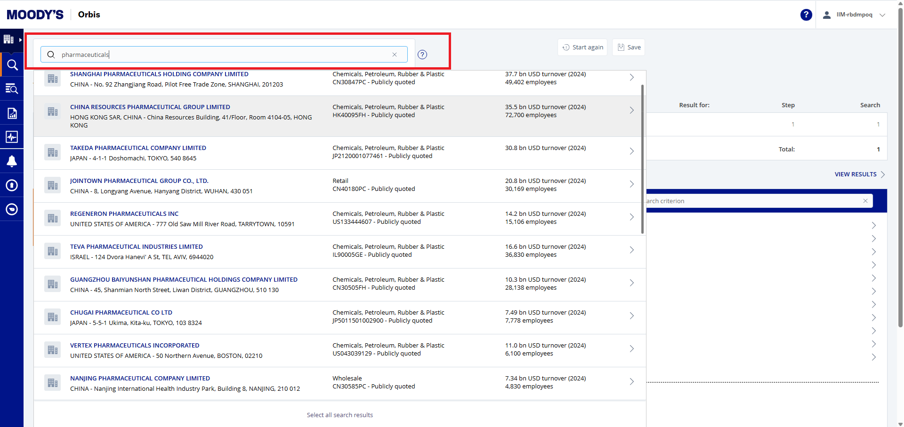Click the search help question mark icon

tap(422, 55)
